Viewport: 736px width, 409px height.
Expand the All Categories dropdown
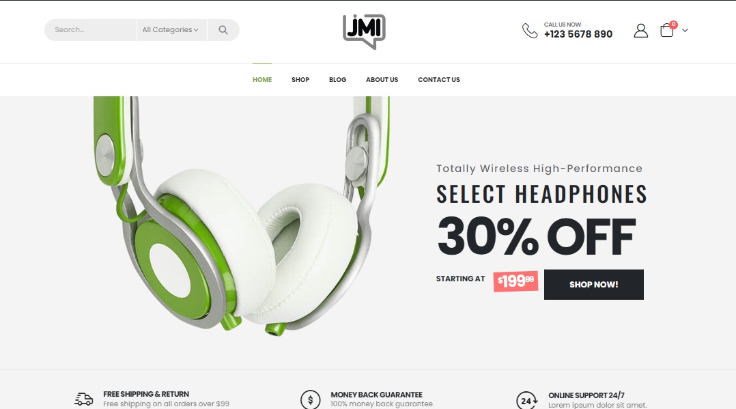[171, 30]
